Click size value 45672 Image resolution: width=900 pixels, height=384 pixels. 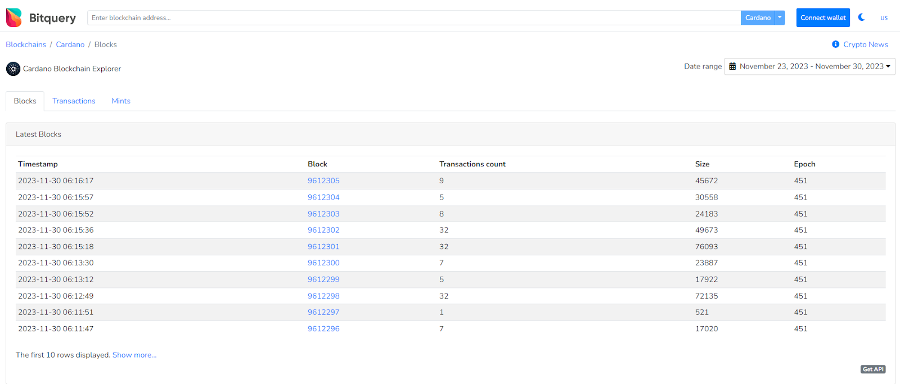click(706, 180)
